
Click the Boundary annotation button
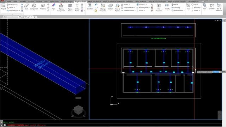click(196, 7)
